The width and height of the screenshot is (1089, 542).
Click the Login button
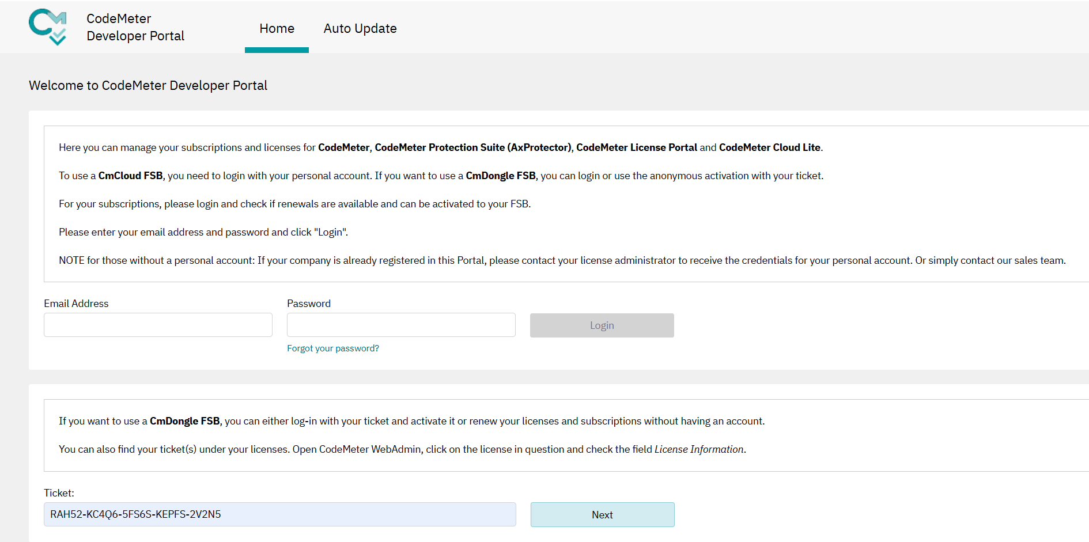coord(602,325)
